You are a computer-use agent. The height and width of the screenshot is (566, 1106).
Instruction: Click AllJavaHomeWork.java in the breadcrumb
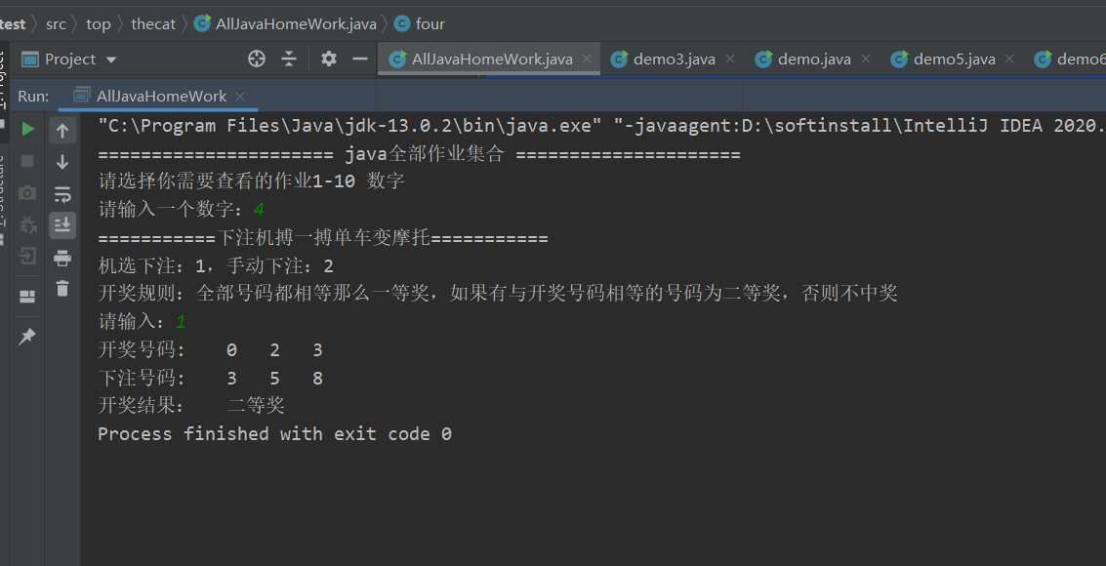(x=286, y=24)
